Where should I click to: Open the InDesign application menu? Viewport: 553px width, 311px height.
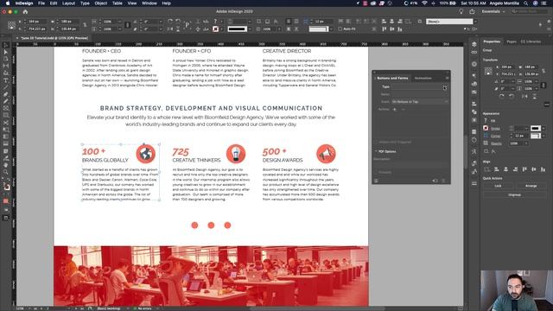(x=24, y=3)
